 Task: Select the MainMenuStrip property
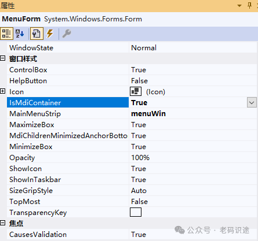pos(35,114)
